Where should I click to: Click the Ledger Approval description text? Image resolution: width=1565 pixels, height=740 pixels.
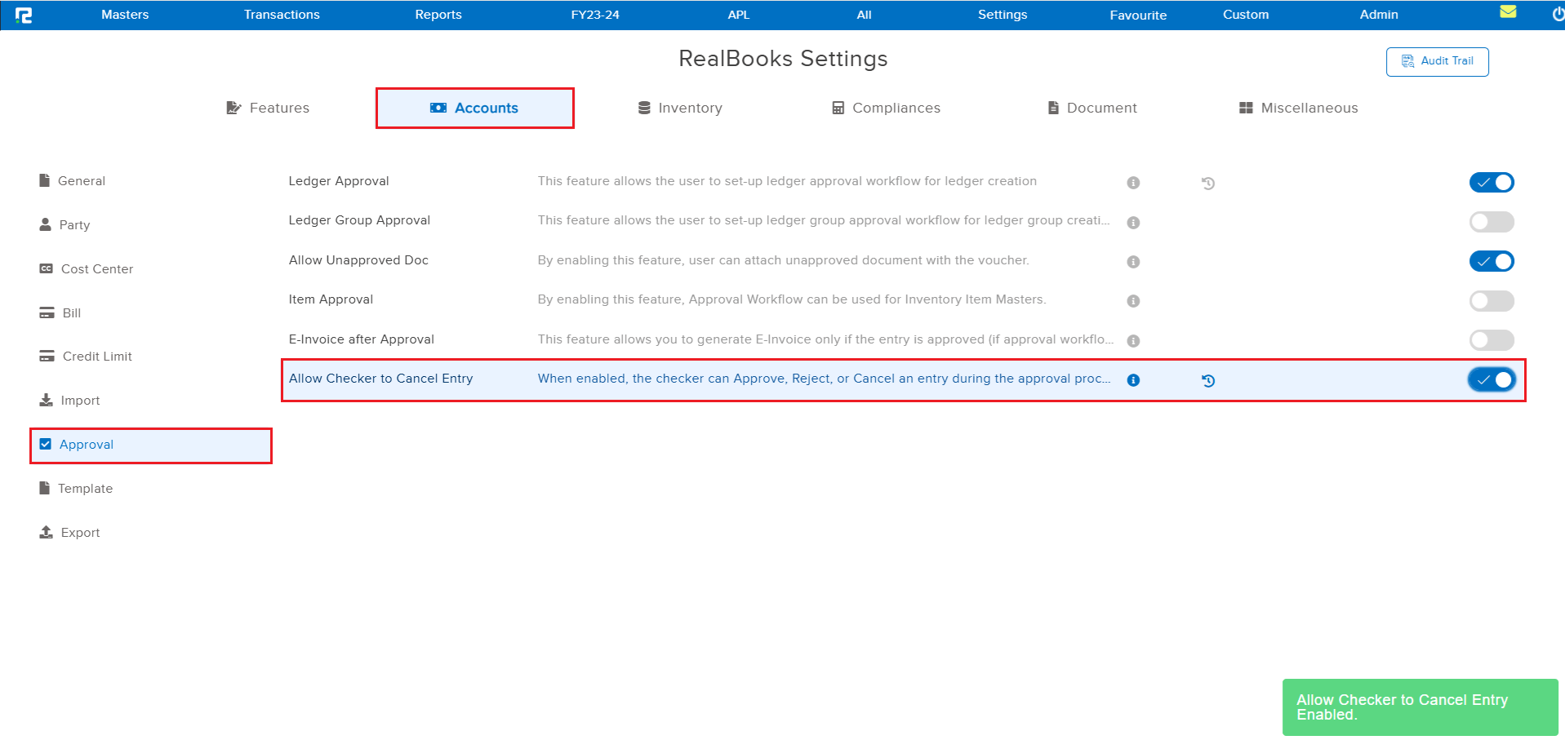coord(787,181)
